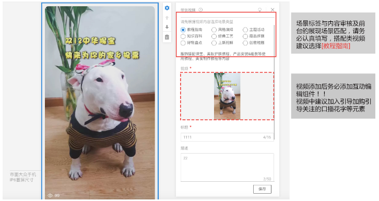This screenshot has width=379, height=201.
Task: Click the 市面大众手机 IP6首屏尺寸 label
Action: pyautogui.click(x=23, y=177)
